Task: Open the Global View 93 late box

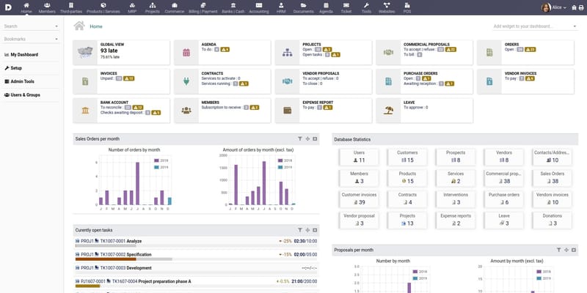Action: 121,52
